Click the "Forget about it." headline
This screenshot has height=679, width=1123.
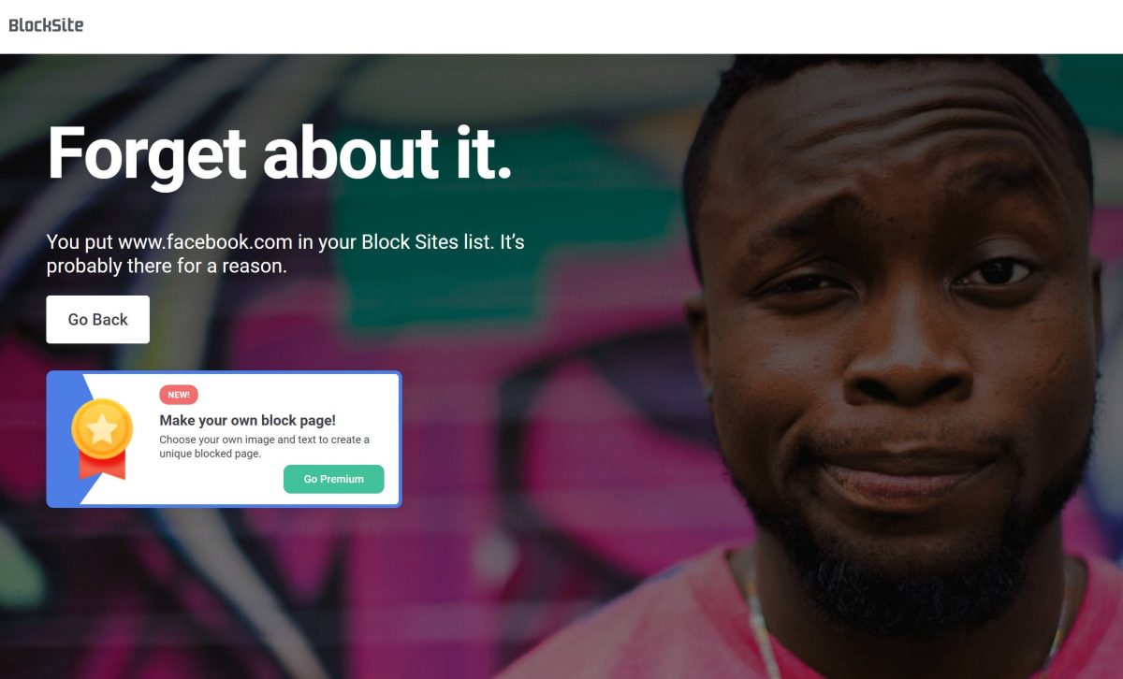tap(280, 152)
